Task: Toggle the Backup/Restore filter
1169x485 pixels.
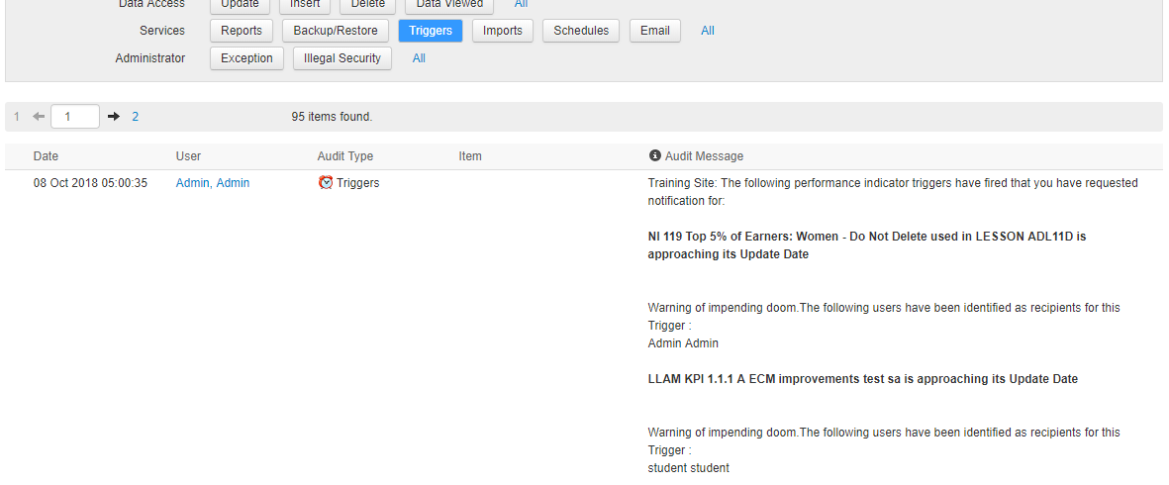Action: point(336,31)
